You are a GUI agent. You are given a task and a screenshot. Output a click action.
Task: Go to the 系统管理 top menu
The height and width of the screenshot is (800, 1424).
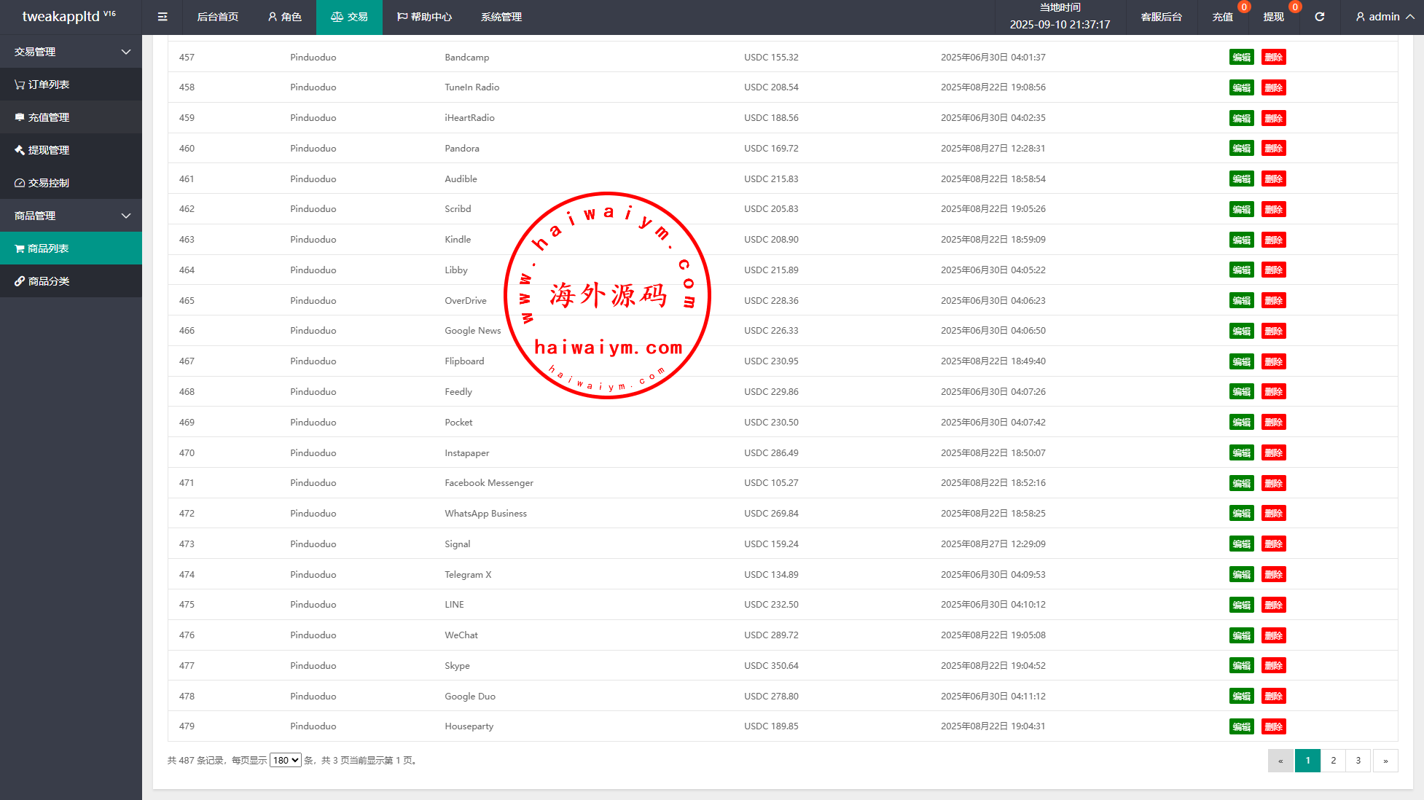pyautogui.click(x=501, y=17)
